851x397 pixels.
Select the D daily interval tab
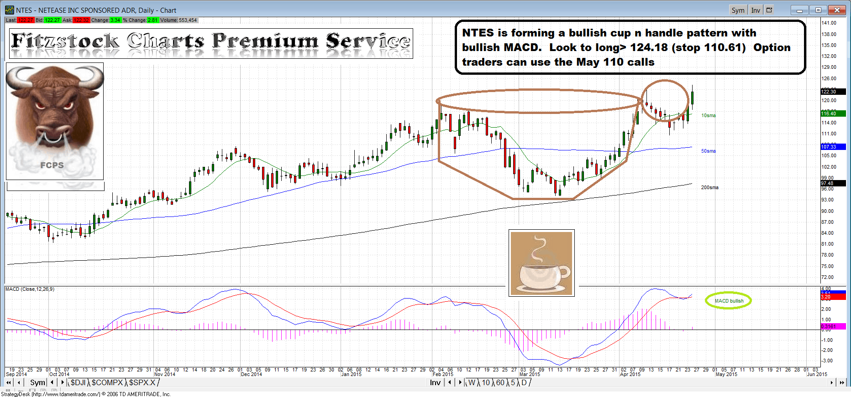(x=524, y=383)
